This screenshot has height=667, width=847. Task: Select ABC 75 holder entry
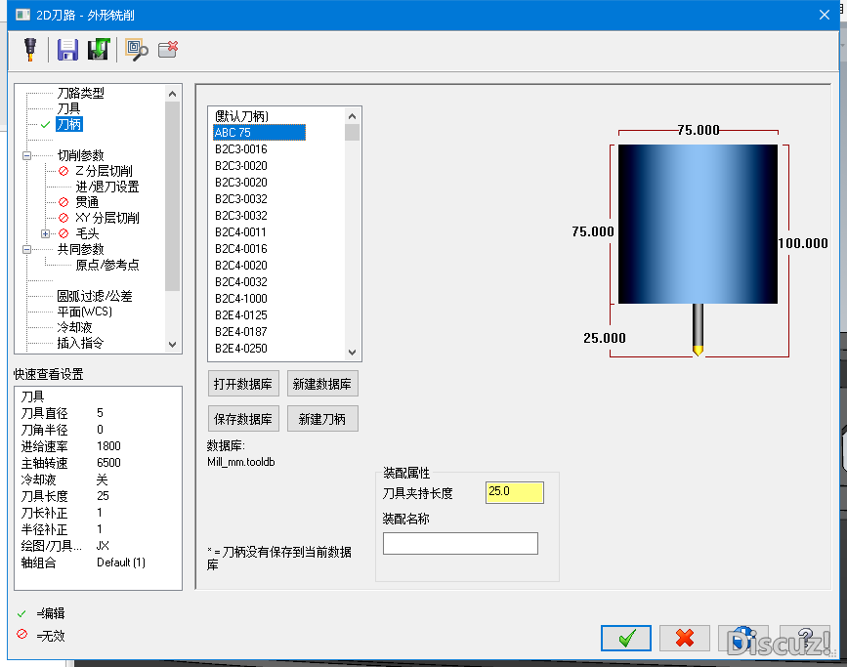[259, 132]
